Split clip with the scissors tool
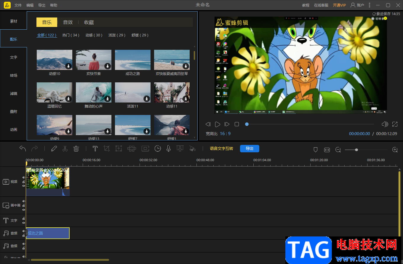This screenshot has width=403, height=264. [x=65, y=148]
